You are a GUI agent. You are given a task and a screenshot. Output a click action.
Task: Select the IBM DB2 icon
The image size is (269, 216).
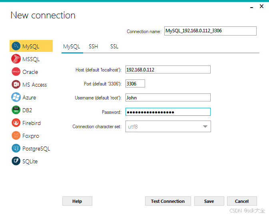coord(16,110)
